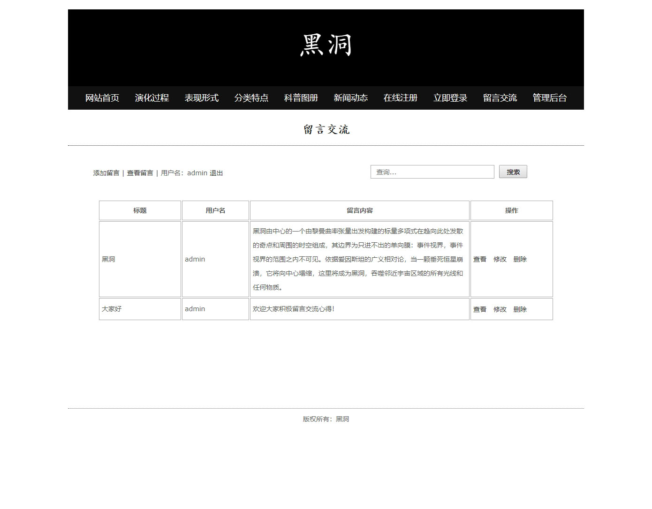Click the 黑洞 title cell

140,259
